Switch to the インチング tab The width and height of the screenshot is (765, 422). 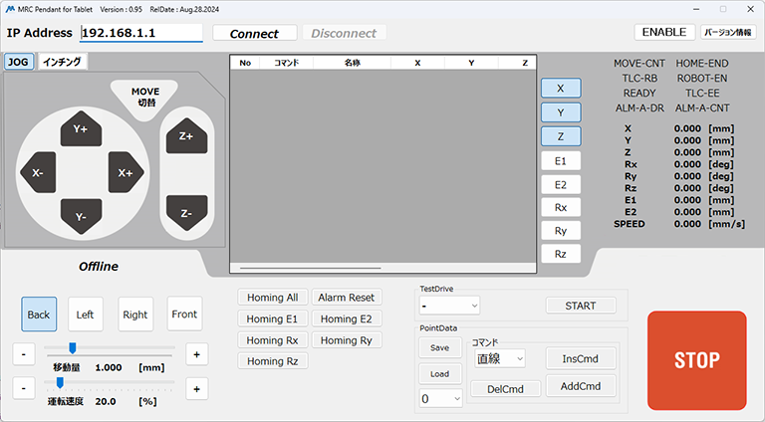tap(62, 62)
